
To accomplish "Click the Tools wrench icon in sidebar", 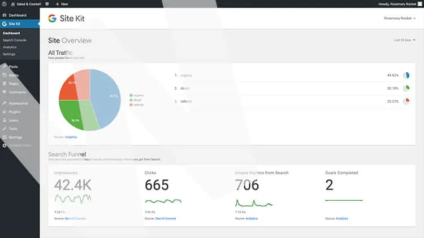I will pos(5,129).
